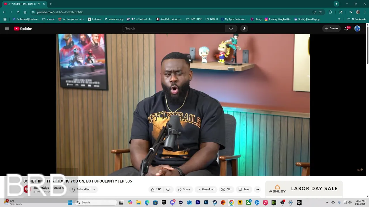Share the video
This screenshot has height=207, width=369.
184,189
